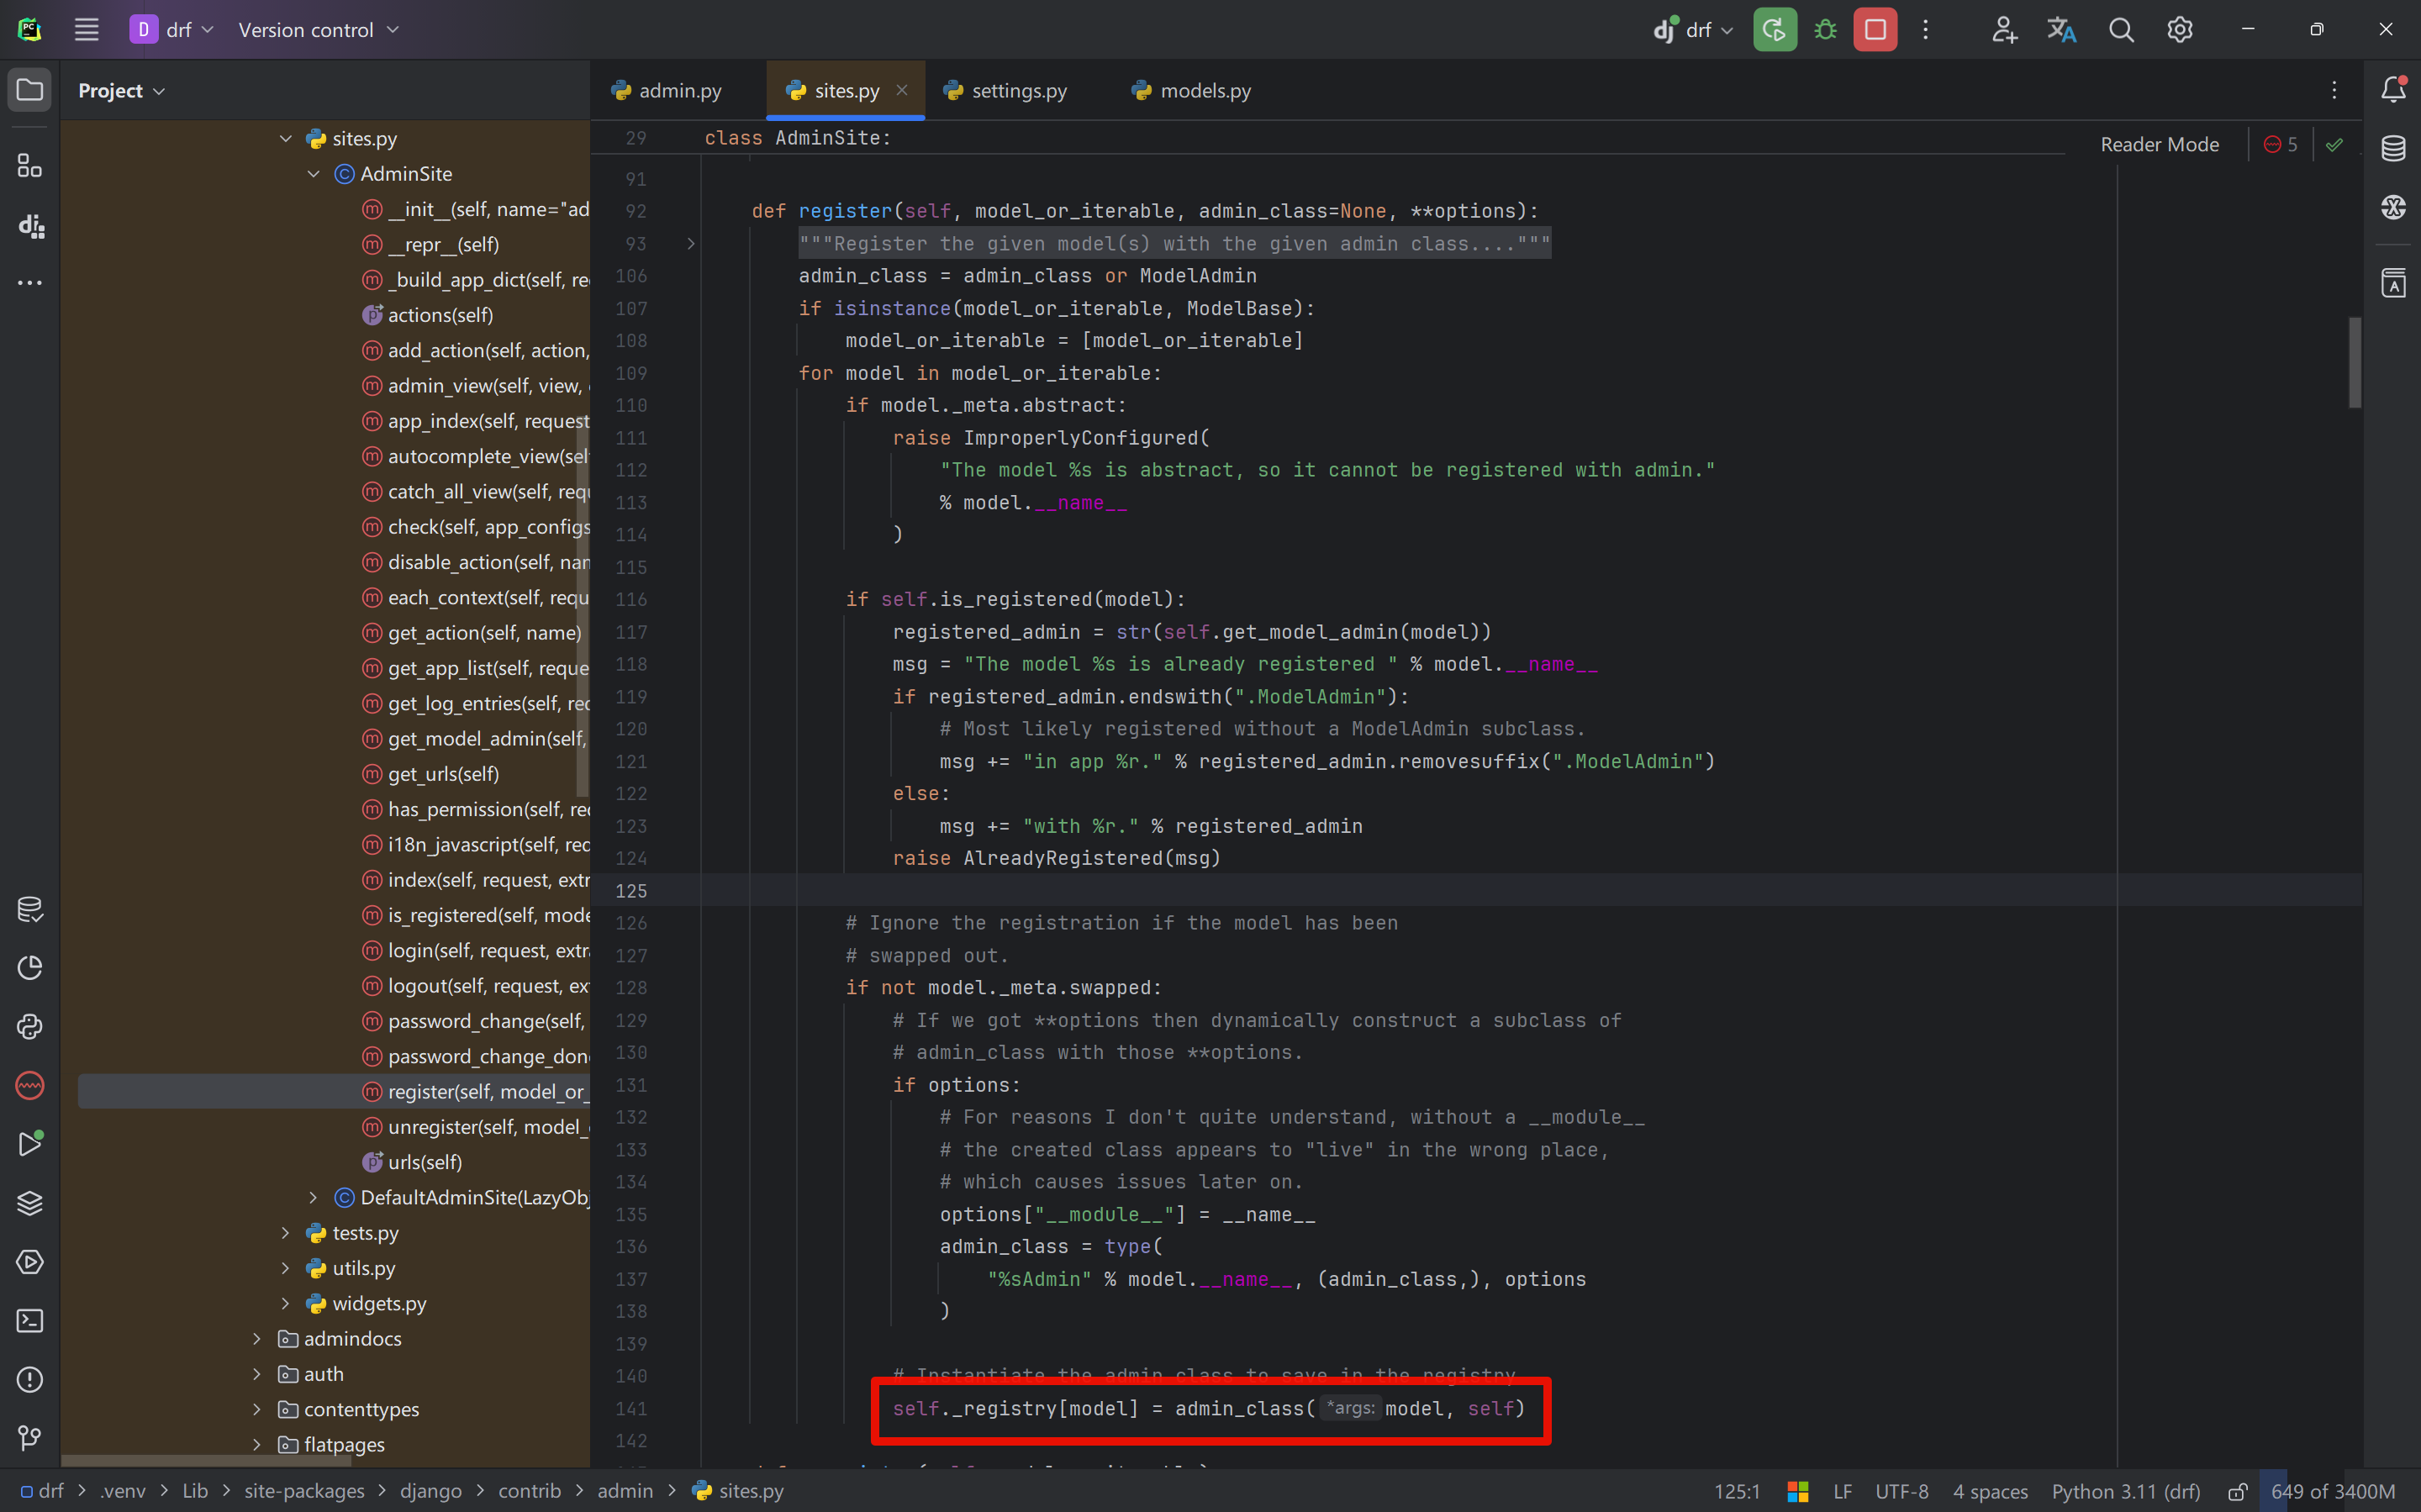Collapse the AdminSite class node
The height and width of the screenshot is (1512, 2421).
pyautogui.click(x=314, y=174)
